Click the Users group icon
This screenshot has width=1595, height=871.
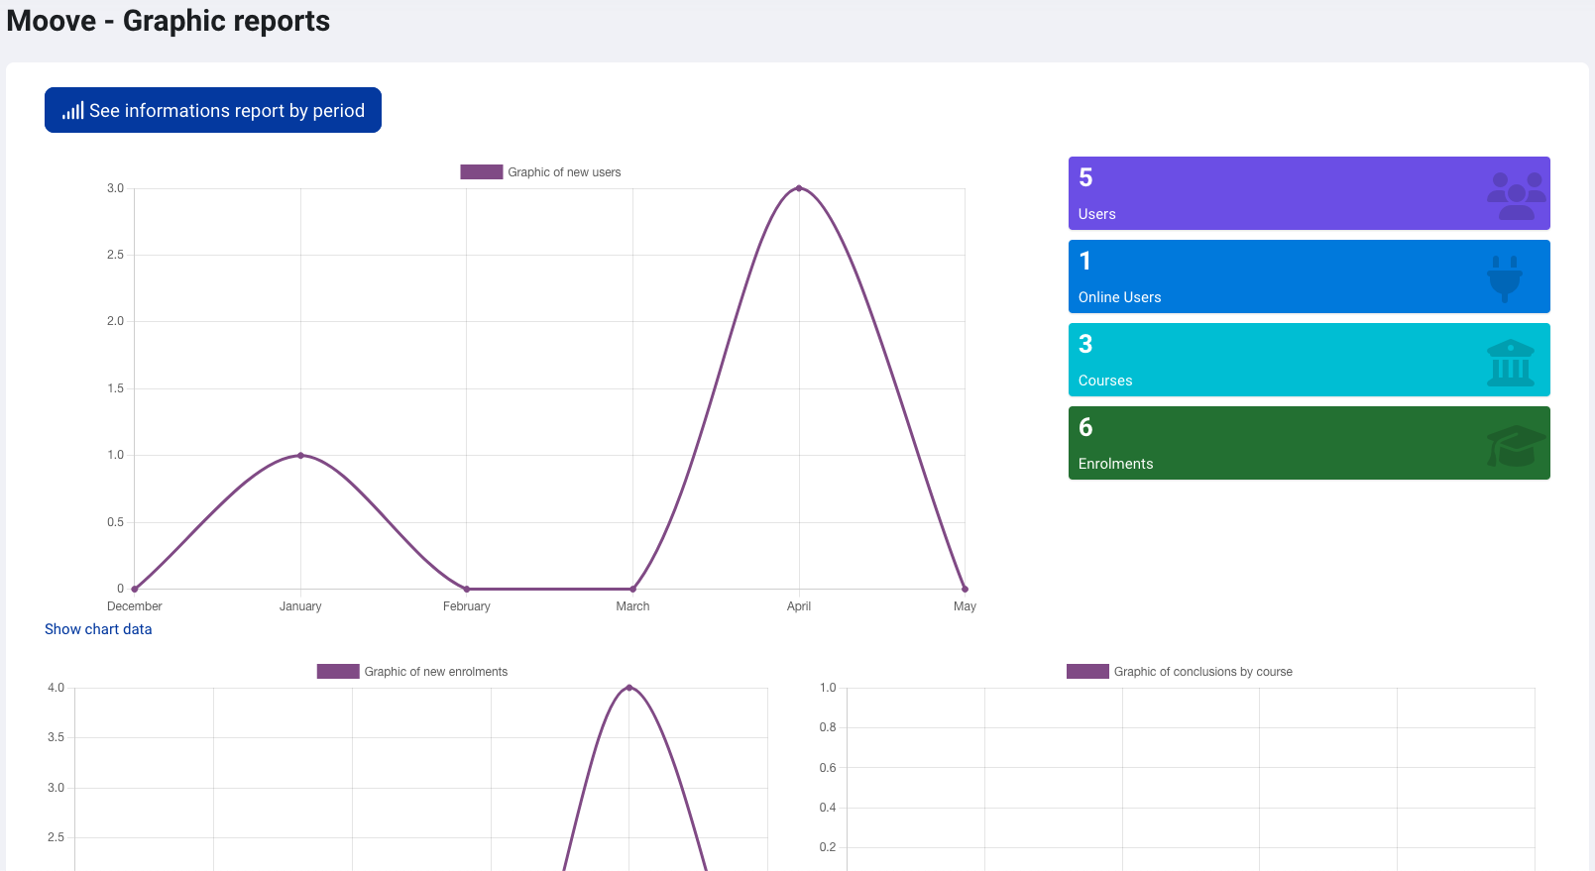pyautogui.click(x=1516, y=196)
